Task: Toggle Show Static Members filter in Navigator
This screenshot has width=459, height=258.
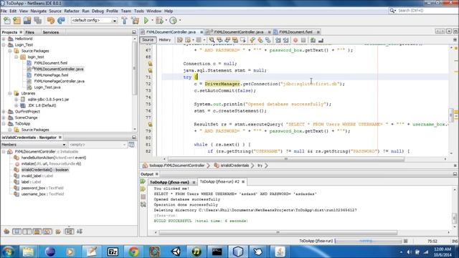Action: pos(27,231)
